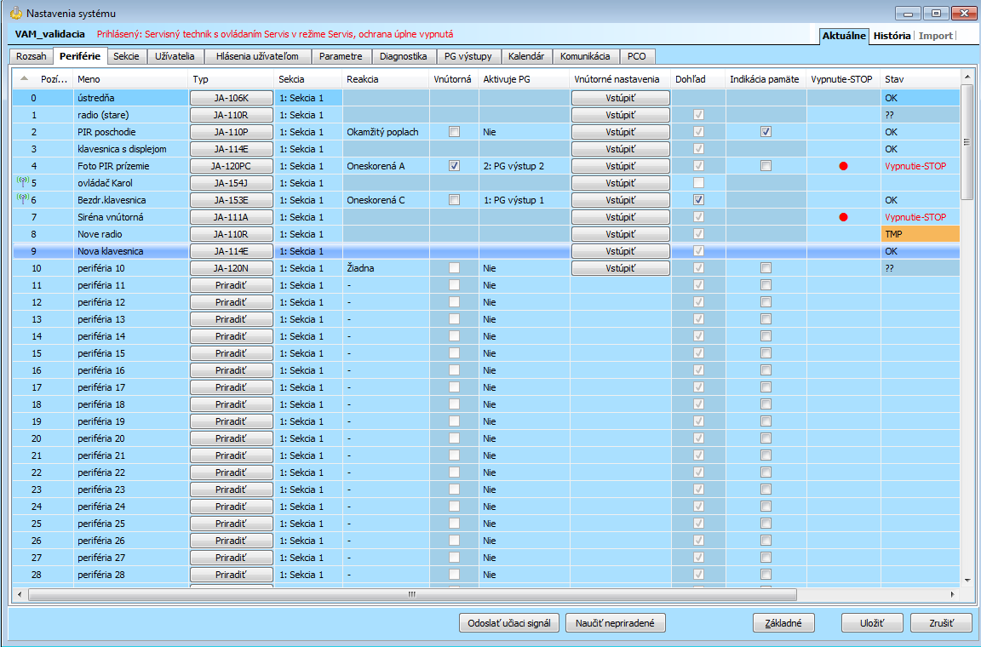Image resolution: width=981 pixels, height=647 pixels.
Task: Click the Odoslať učiaci signál button
Action: (509, 623)
